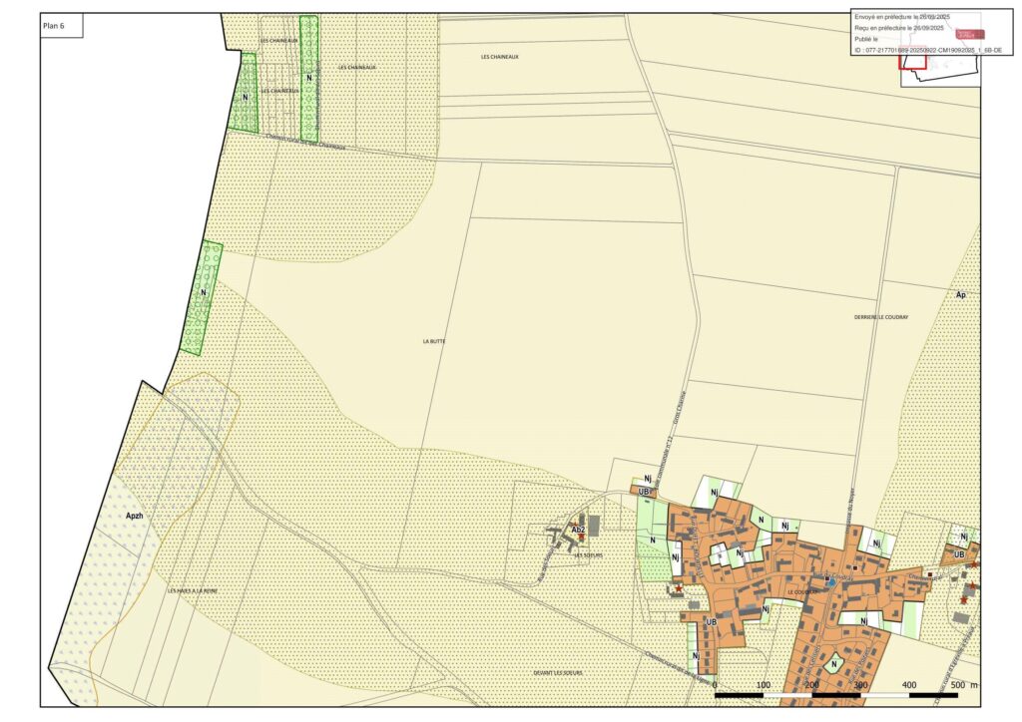Screen dimensions: 1022x722
Task: Click the Plan 6 title box
Action: (x=61, y=27)
